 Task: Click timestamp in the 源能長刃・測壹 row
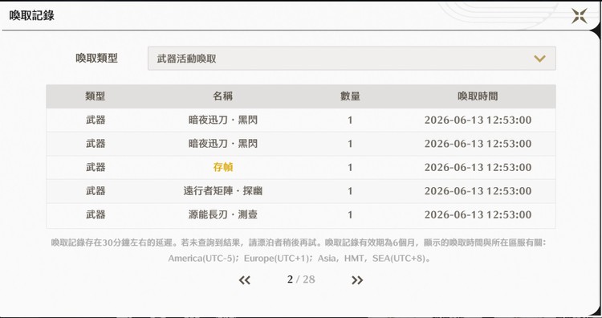(x=478, y=214)
